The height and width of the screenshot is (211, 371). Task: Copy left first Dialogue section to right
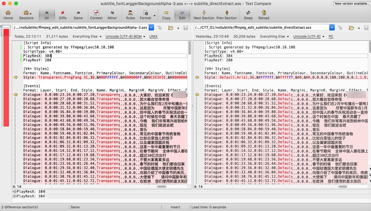pos(16,95)
